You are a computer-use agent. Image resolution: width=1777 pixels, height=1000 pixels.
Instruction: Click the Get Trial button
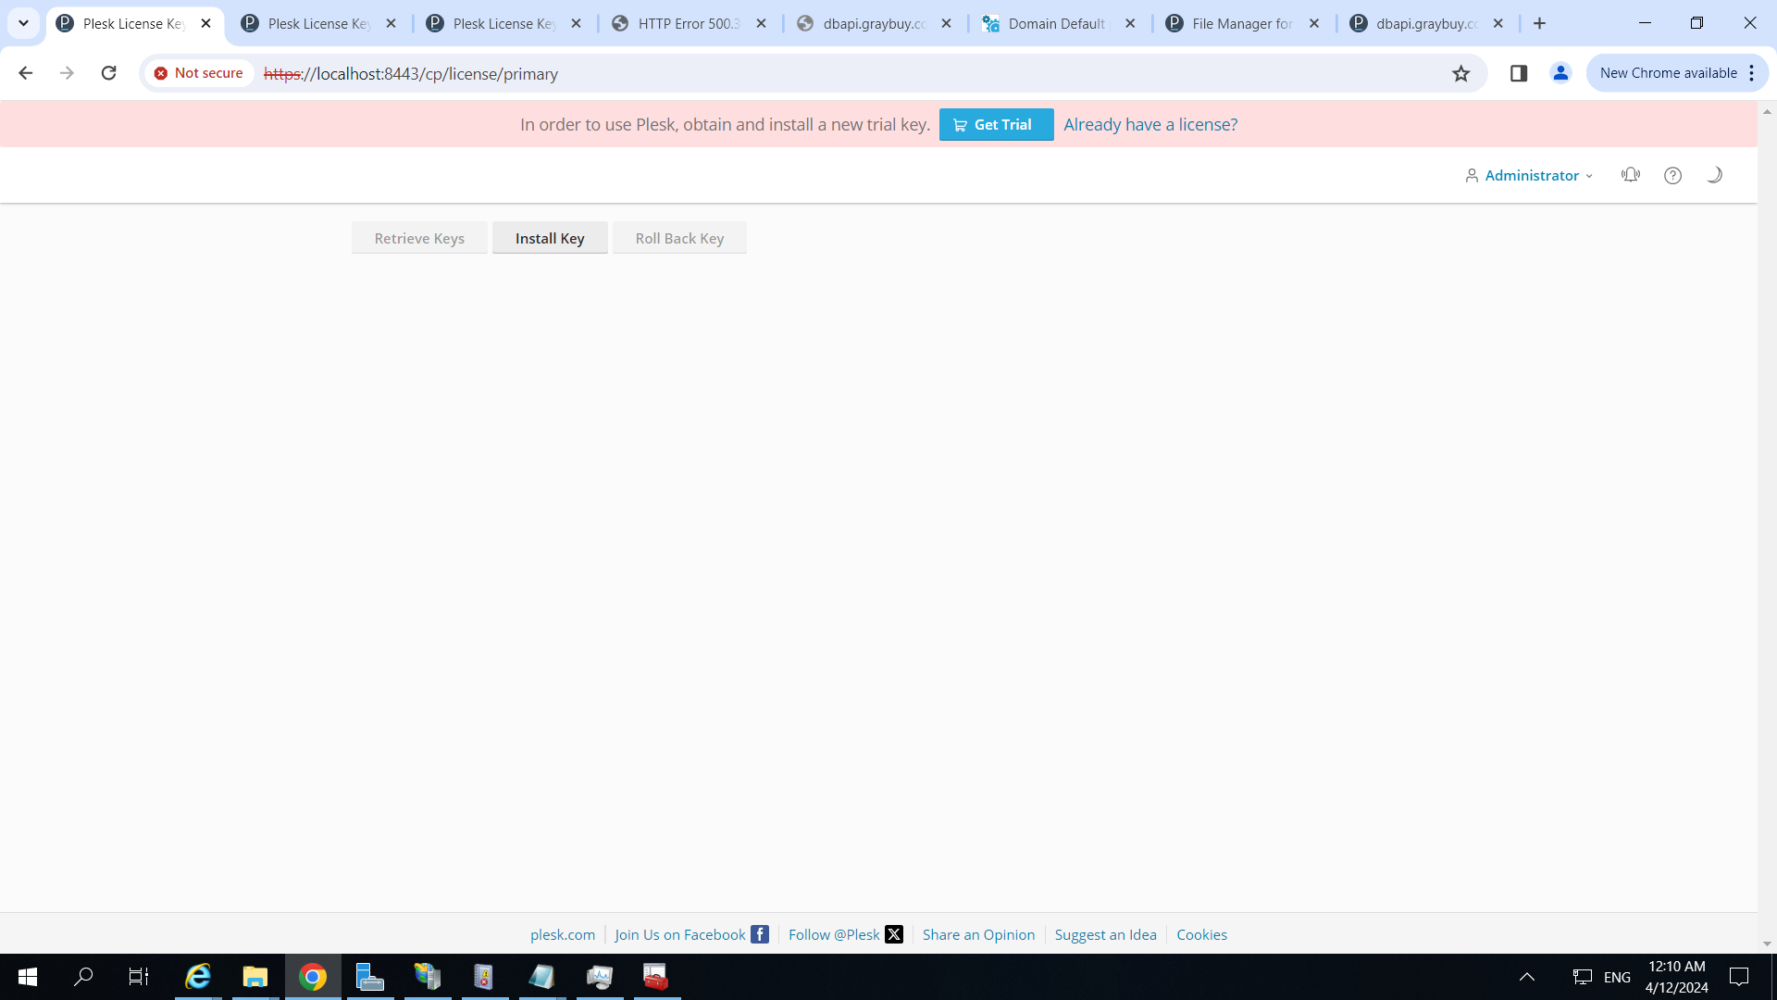coord(996,125)
